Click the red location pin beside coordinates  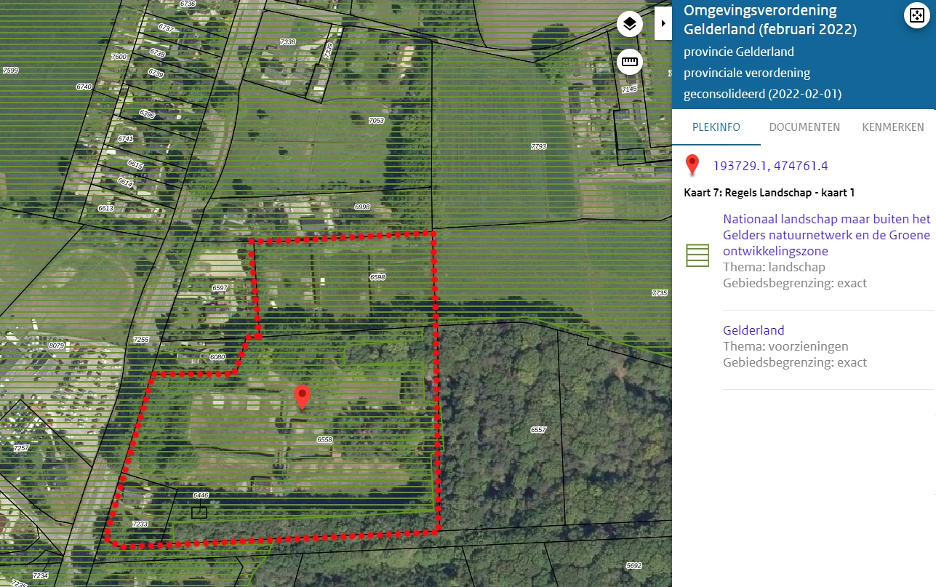click(x=693, y=166)
